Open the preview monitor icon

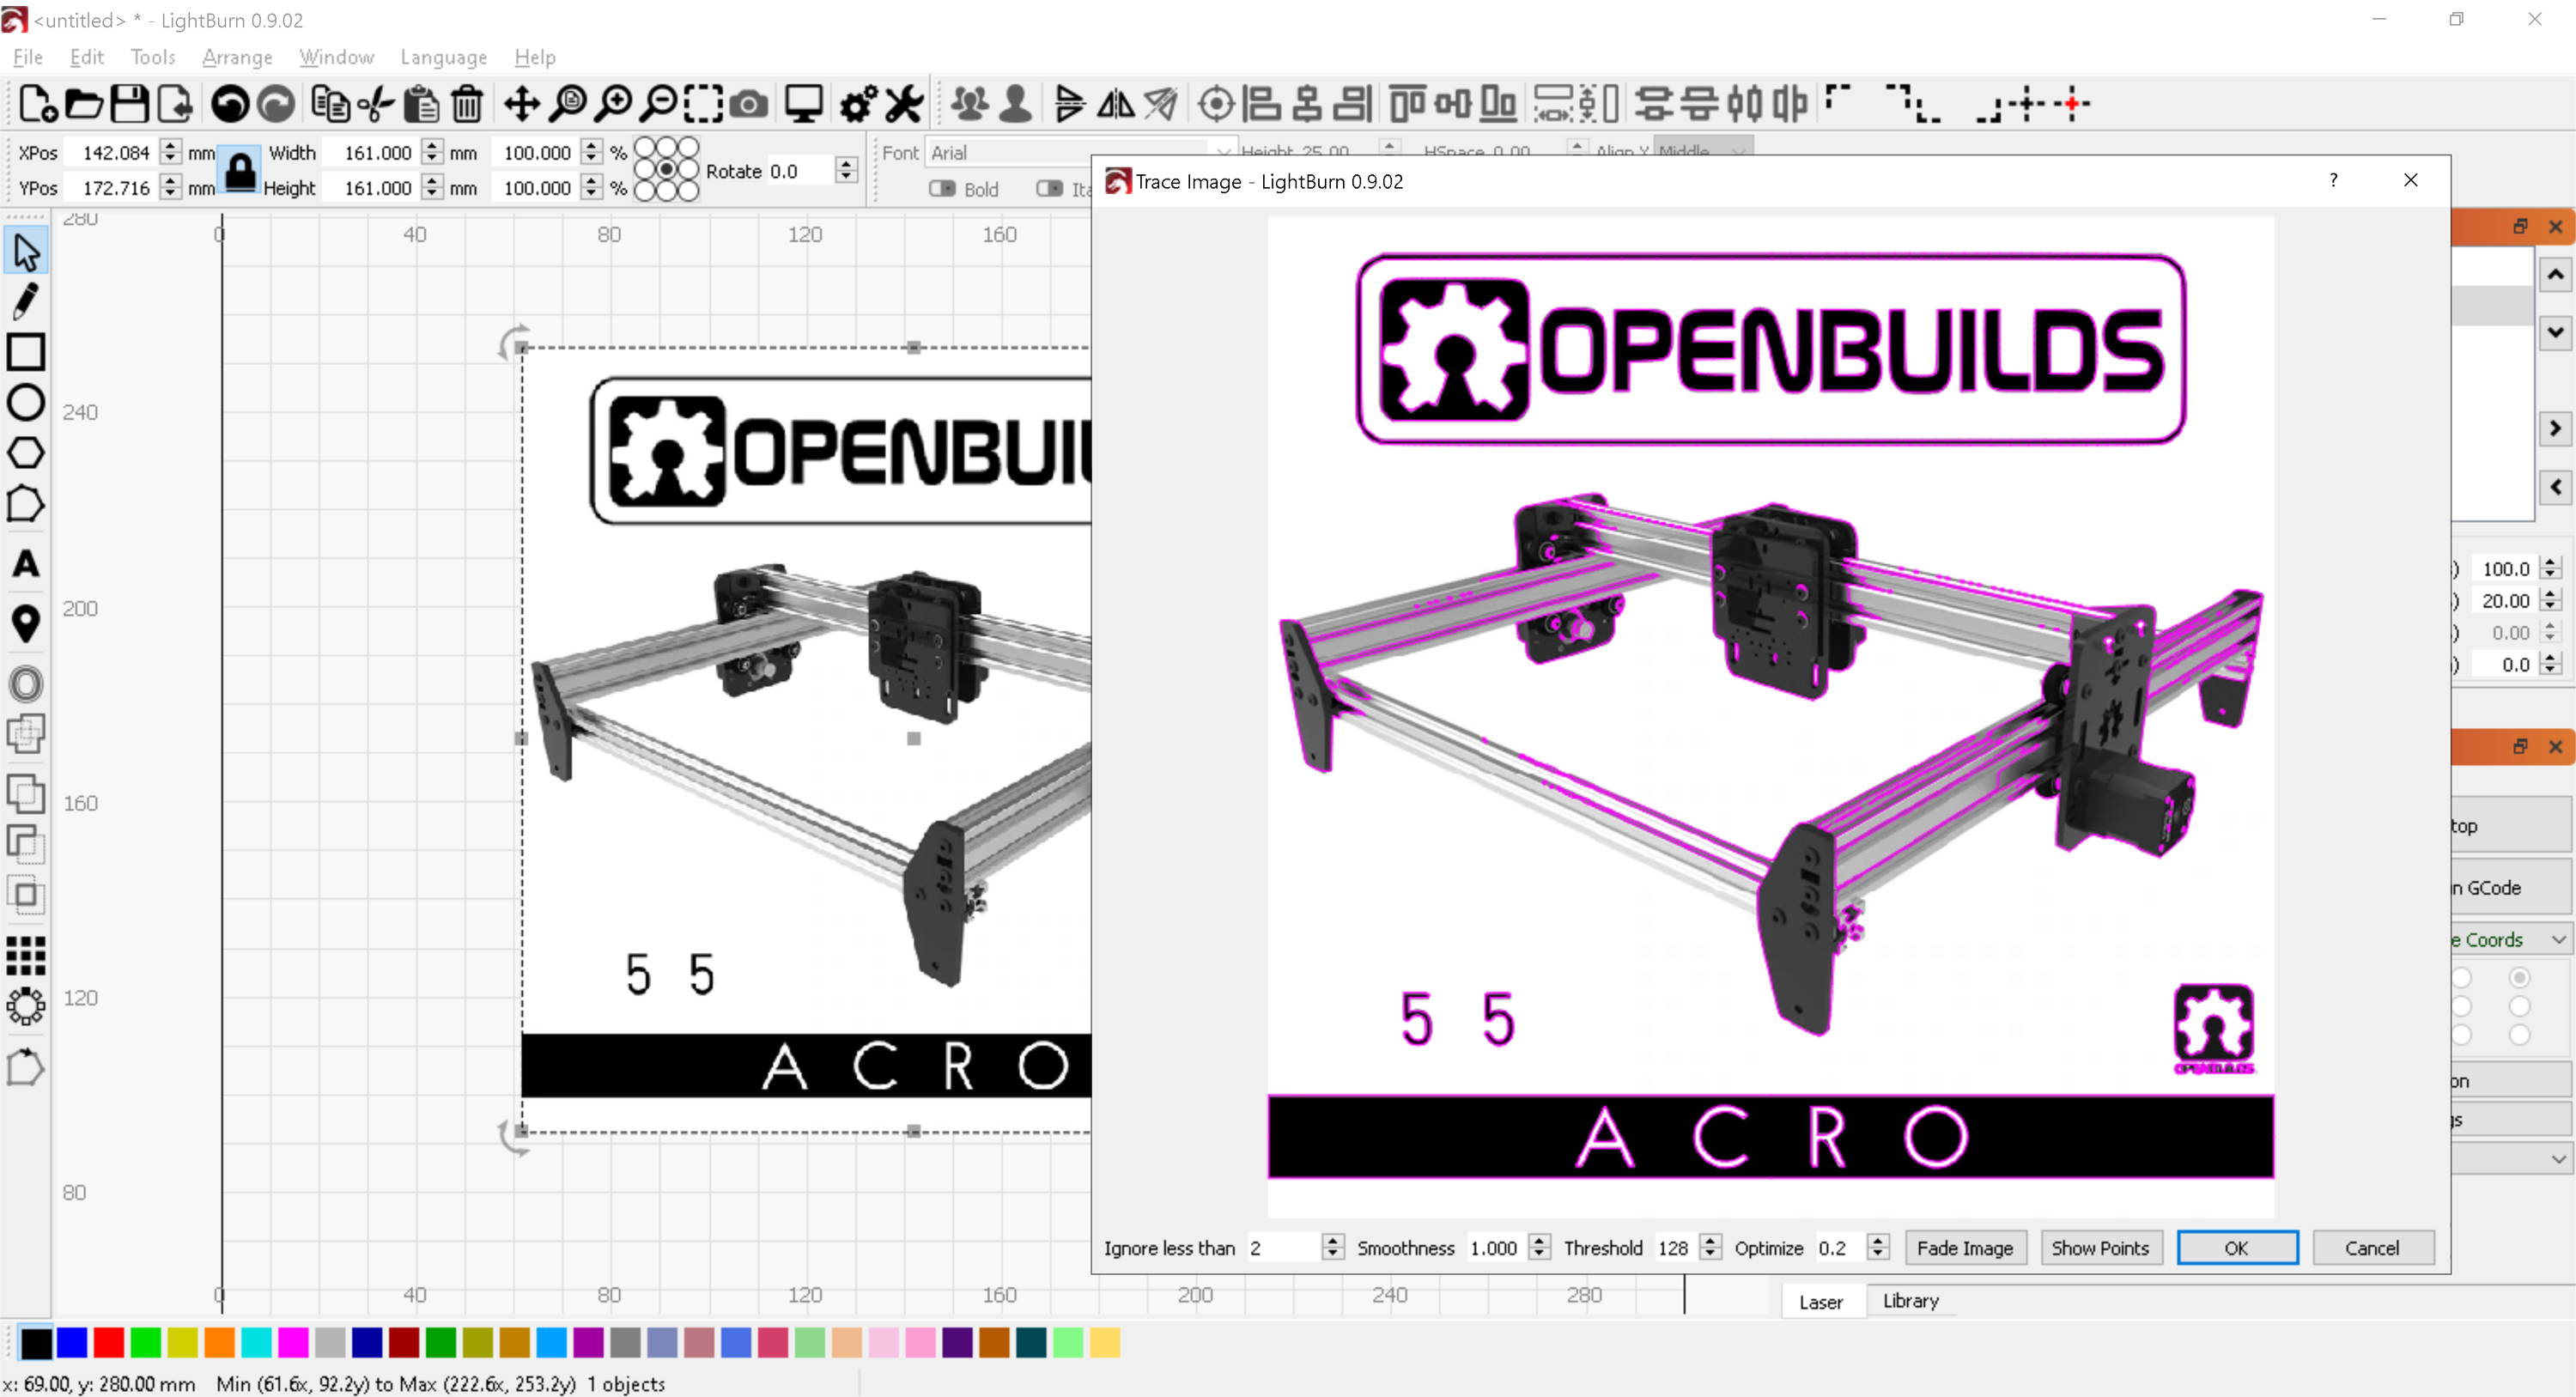803,103
